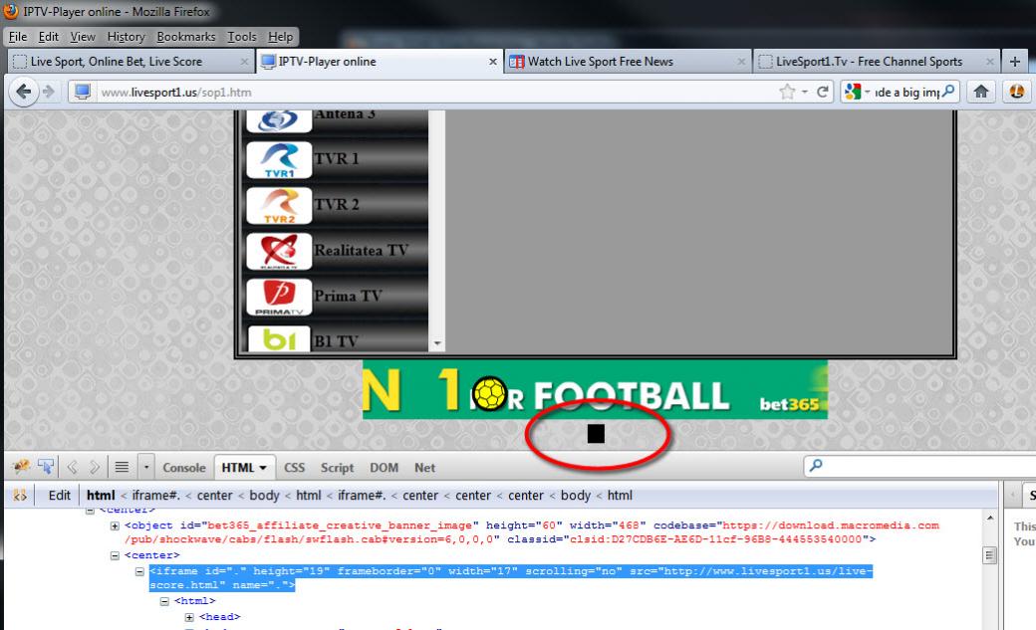Viewport: 1036px width, 630px height.
Task: Select the Prima TV channel logo
Action: click(279, 297)
